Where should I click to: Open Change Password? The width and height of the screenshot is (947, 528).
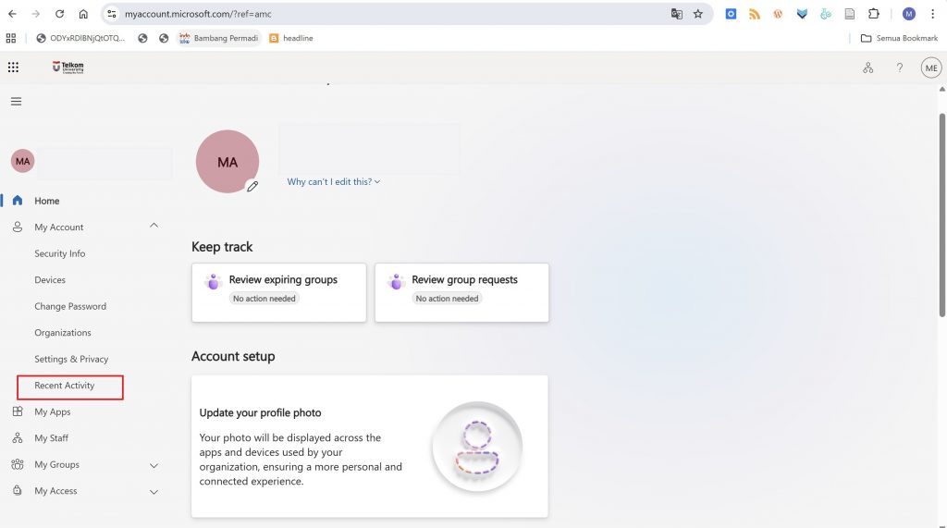click(70, 306)
